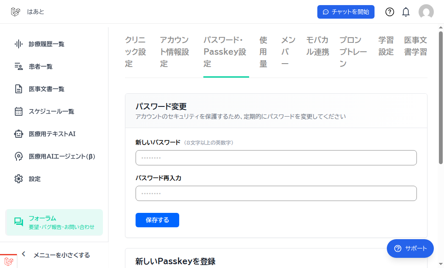Select the 医療用テキストAI robot icon
Viewport: 444px width, 268px height.
18,134
